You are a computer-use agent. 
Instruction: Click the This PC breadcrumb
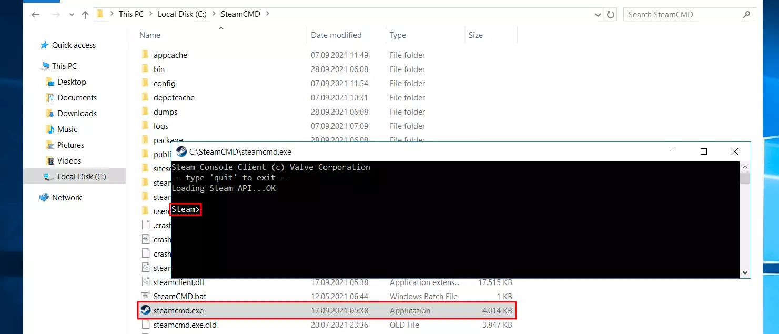coord(131,14)
